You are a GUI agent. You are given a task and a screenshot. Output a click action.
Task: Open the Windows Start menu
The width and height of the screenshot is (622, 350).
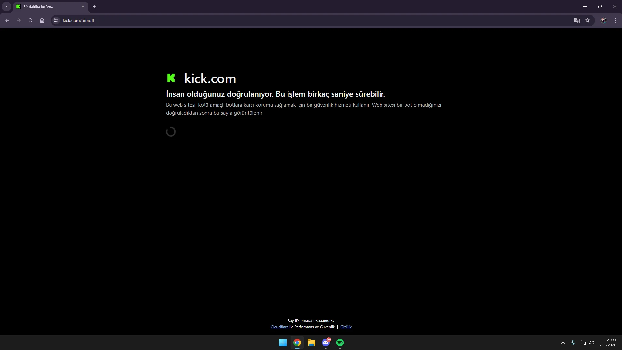pyautogui.click(x=283, y=343)
